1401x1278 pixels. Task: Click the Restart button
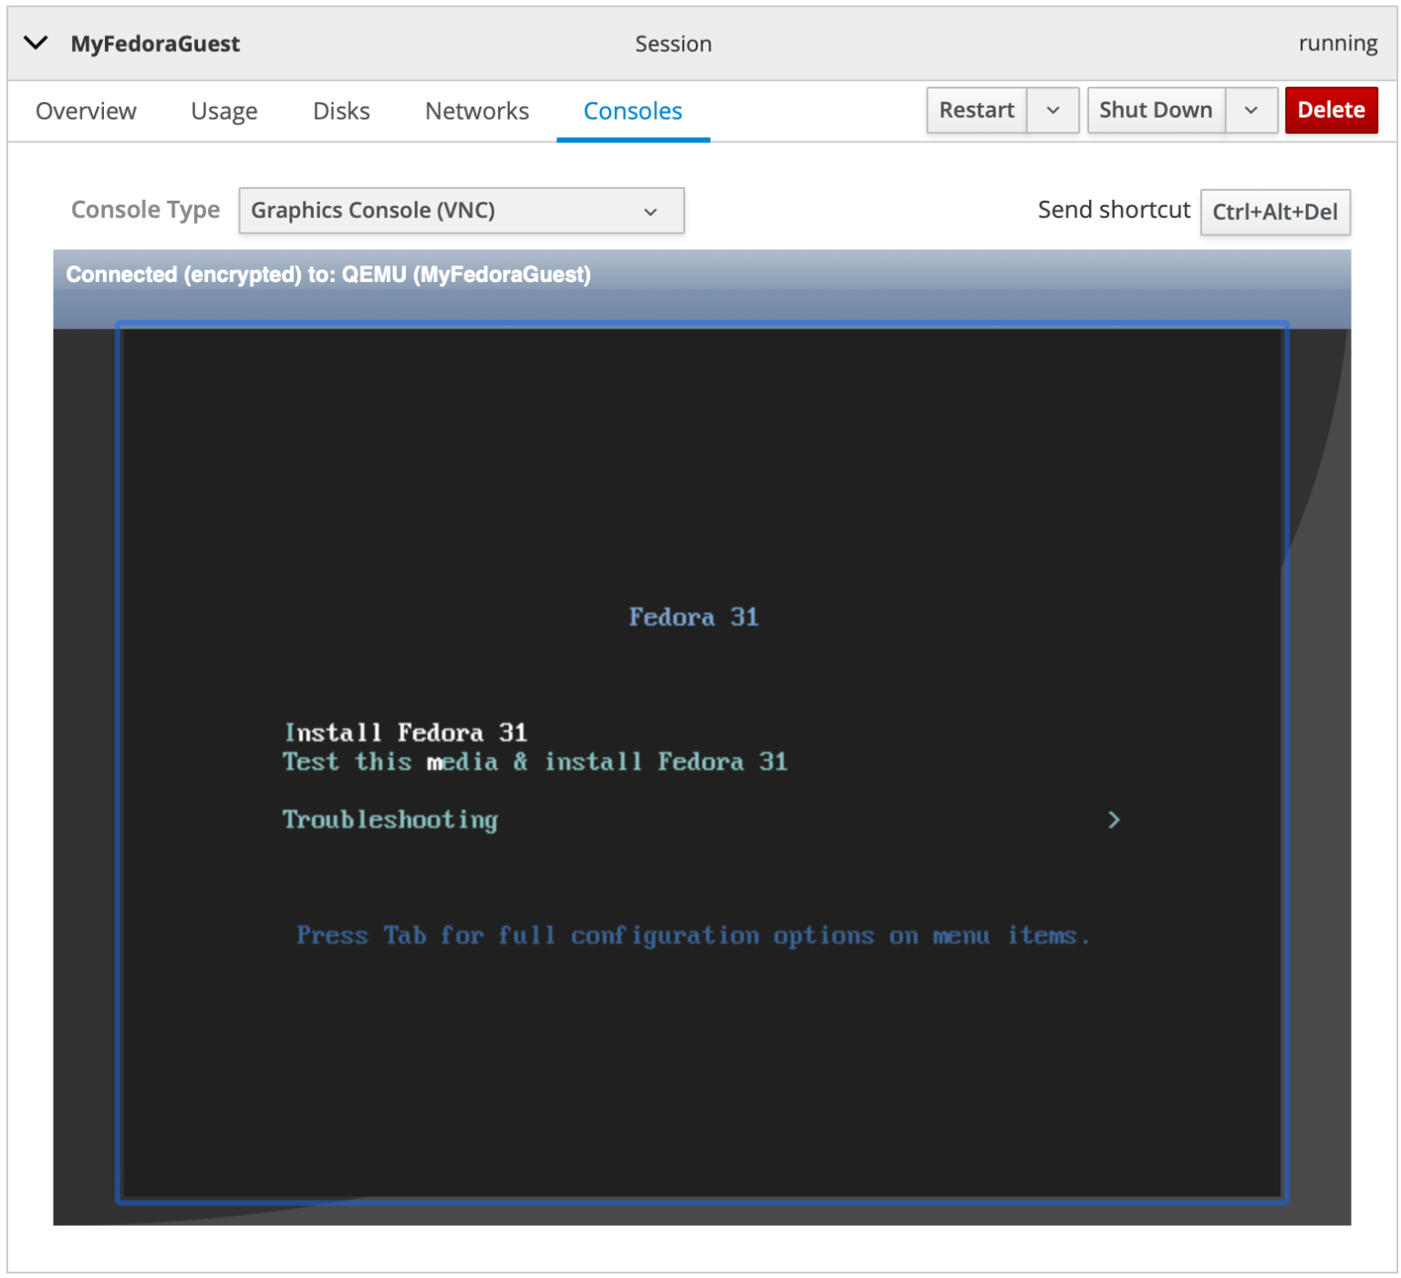pyautogui.click(x=976, y=109)
